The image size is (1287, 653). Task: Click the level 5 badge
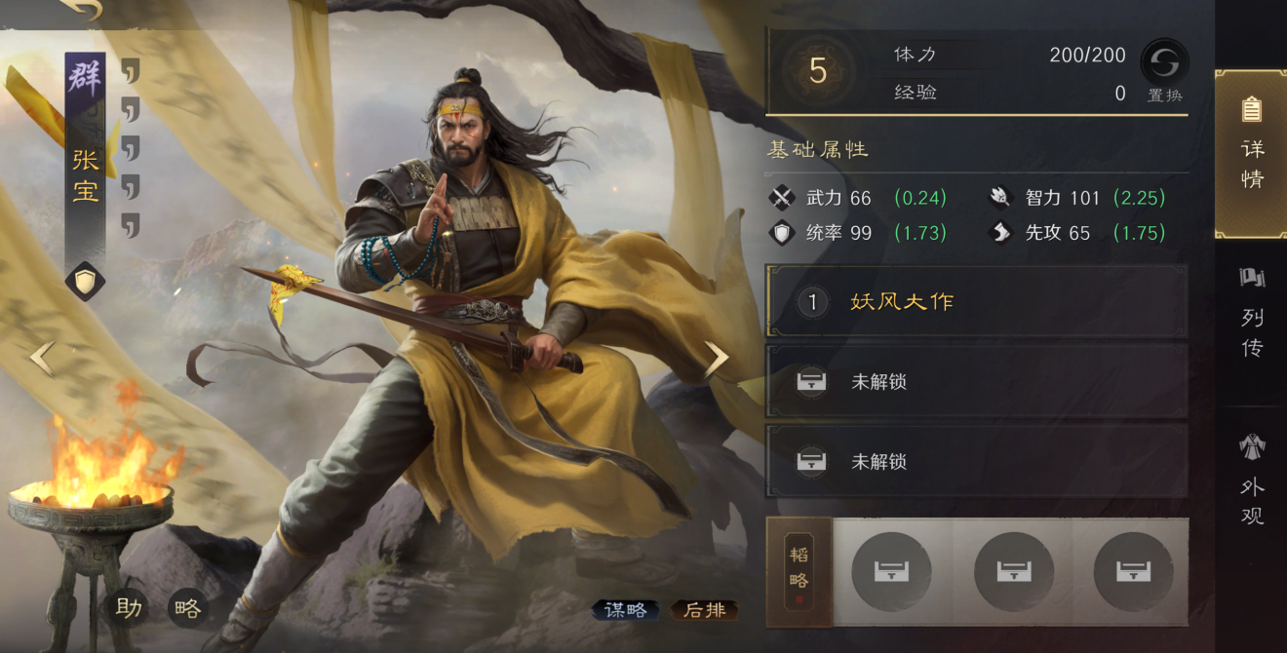[x=818, y=71]
